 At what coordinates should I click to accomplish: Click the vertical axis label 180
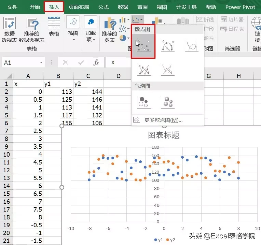[155, 147]
